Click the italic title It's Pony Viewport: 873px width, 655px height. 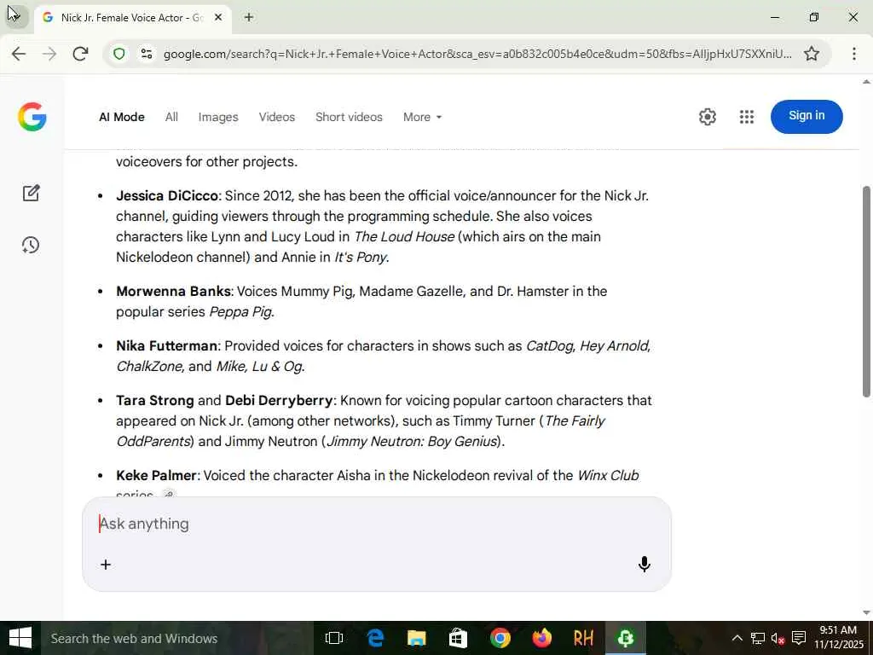tap(360, 258)
